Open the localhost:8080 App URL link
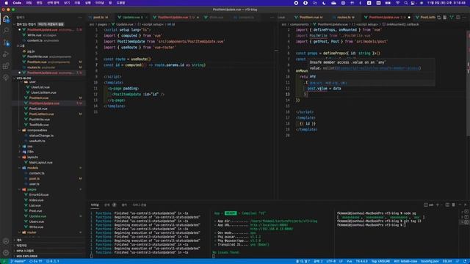This screenshot has width=470, height=264. [x=269, y=225]
